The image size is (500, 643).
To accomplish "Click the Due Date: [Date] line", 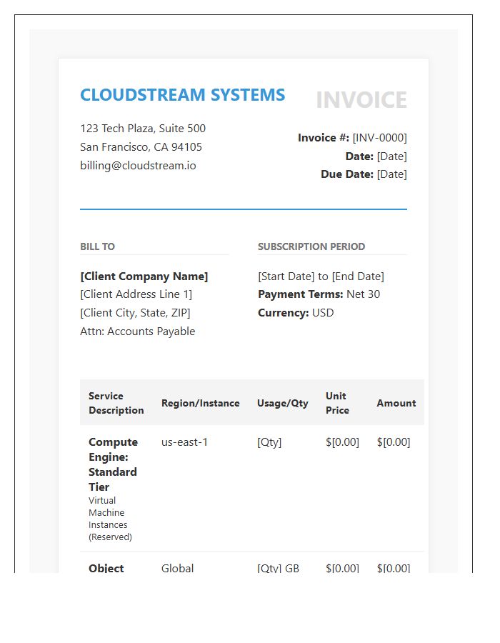I will click(x=364, y=174).
